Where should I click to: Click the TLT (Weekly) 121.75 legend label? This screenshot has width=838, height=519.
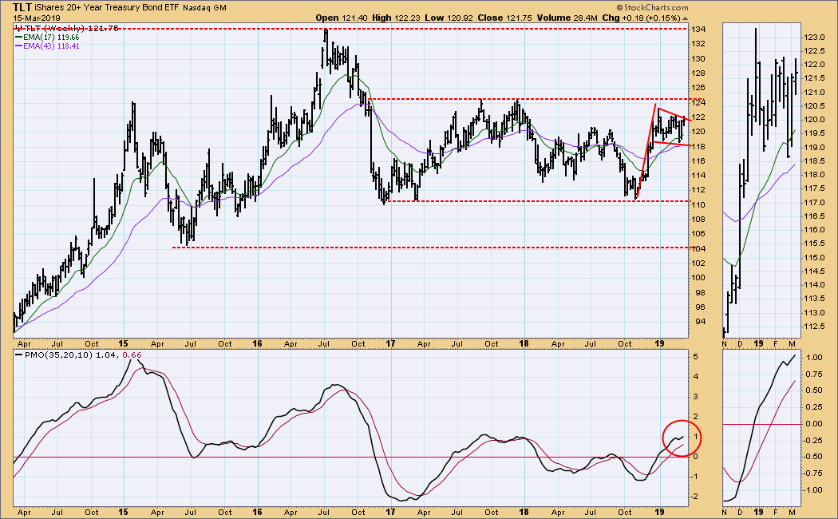tap(54, 27)
